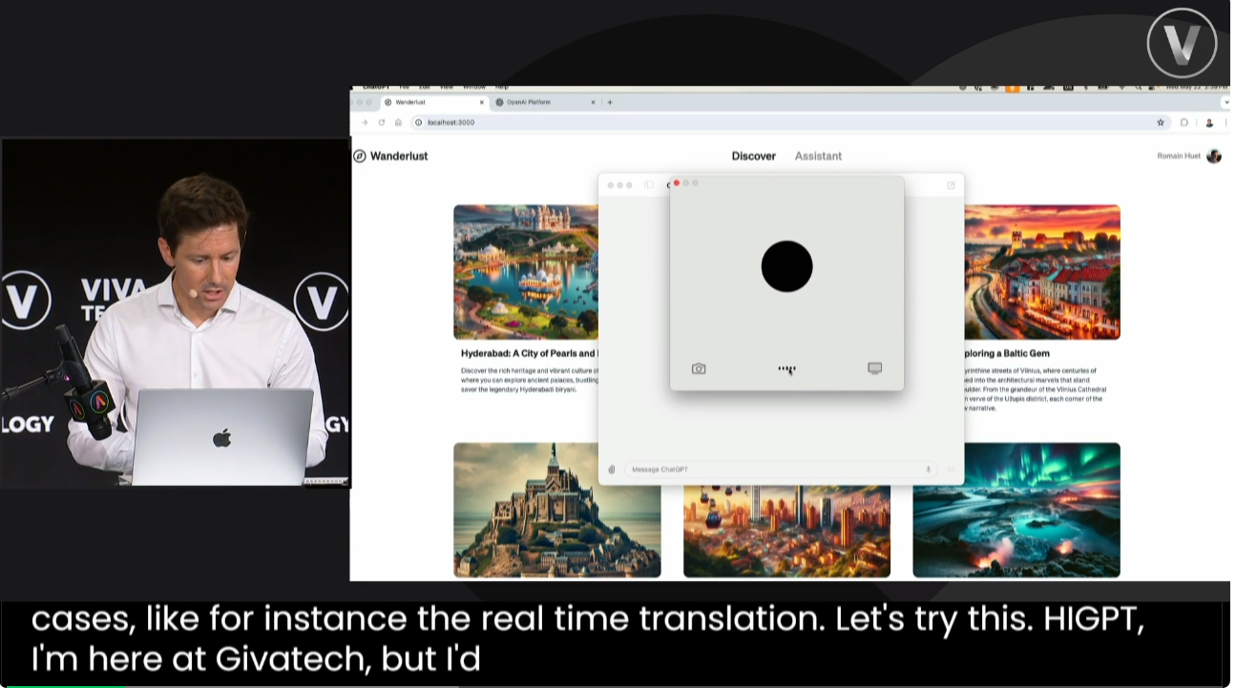This screenshot has width=1236, height=688.
Task: Expand the tab search dropdown arrow
Action: (x=1226, y=102)
